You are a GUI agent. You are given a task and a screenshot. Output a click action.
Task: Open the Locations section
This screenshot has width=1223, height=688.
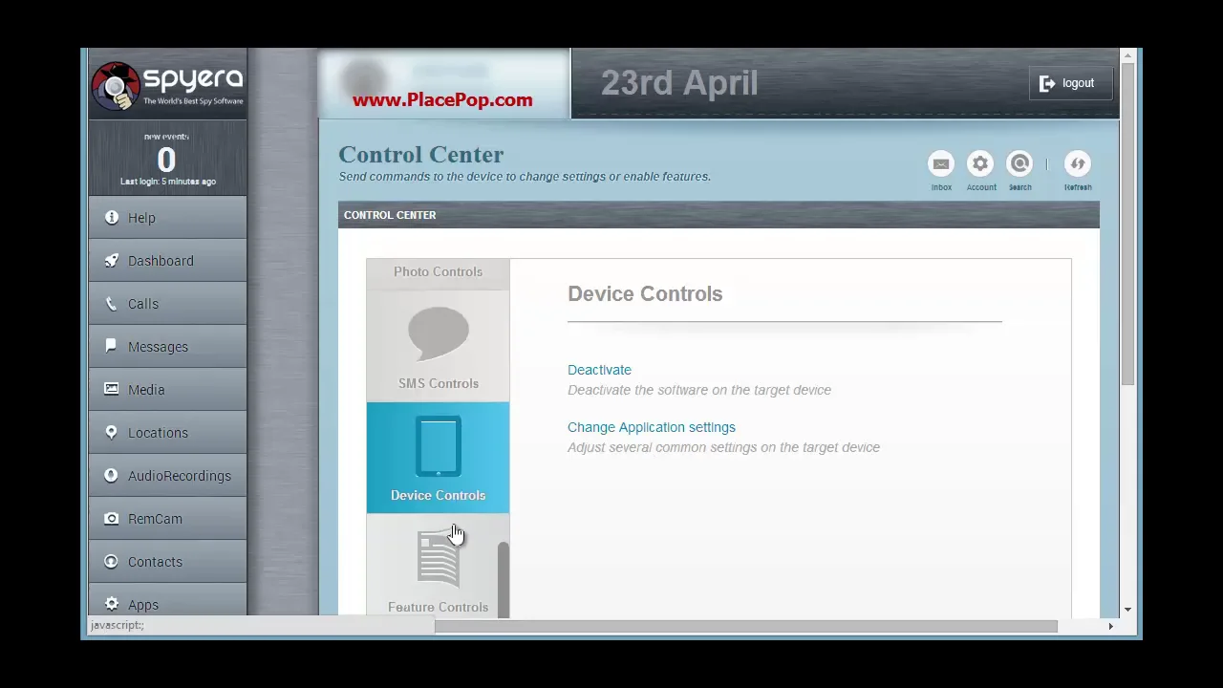click(x=167, y=433)
